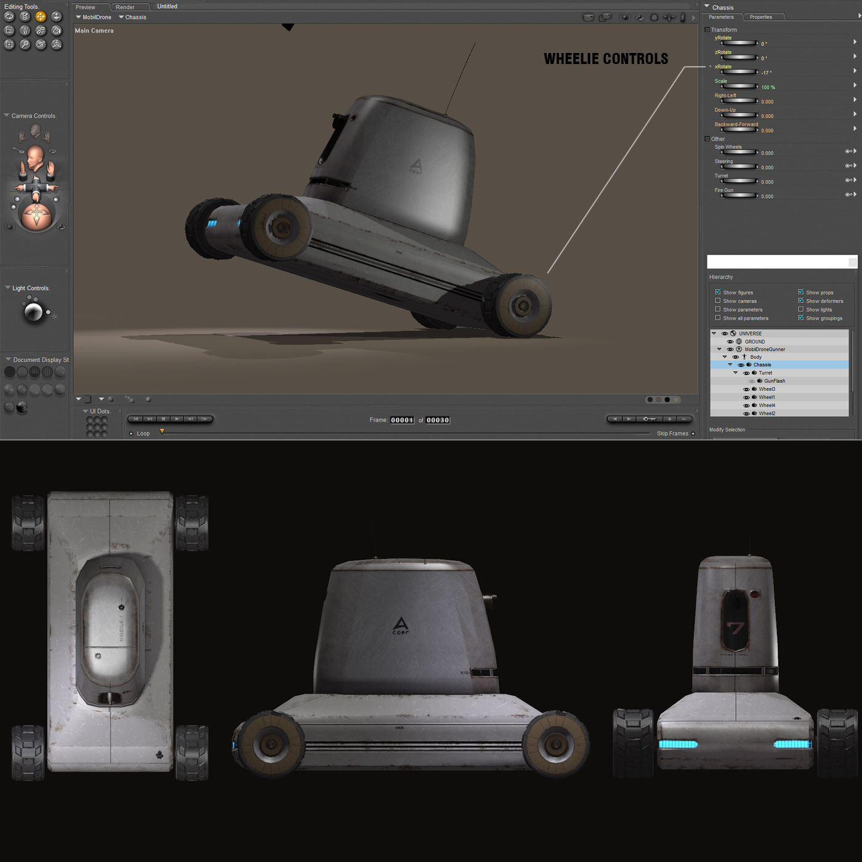Image resolution: width=862 pixels, height=862 pixels.
Task: Click the Area Render dashed-camera icon
Action: pos(605,18)
